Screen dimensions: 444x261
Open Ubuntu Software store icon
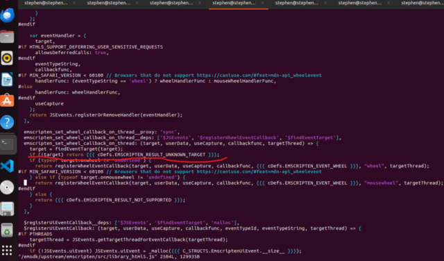7,101
